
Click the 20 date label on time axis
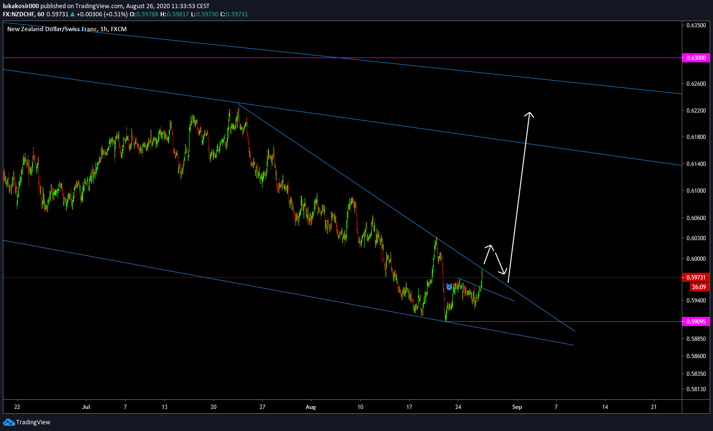(x=214, y=407)
